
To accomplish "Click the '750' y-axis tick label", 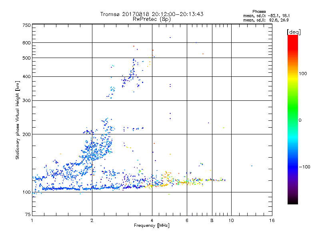I will pyautogui.click(x=27, y=25).
